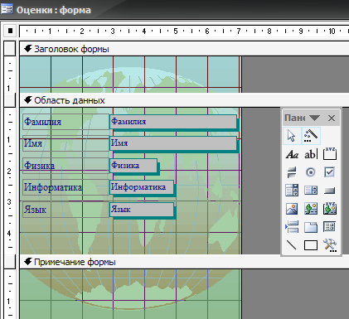Image resolution: width=349 pixels, height=319 pixels.
Task: Click the section selector beside Заголовок формы
Action: click(10, 49)
